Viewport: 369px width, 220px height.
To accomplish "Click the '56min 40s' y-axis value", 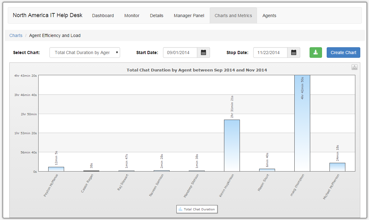I will tap(29, 152).
